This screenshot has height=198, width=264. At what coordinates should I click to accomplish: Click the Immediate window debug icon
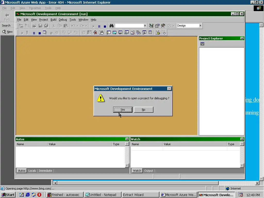click(x=109, y=32)
